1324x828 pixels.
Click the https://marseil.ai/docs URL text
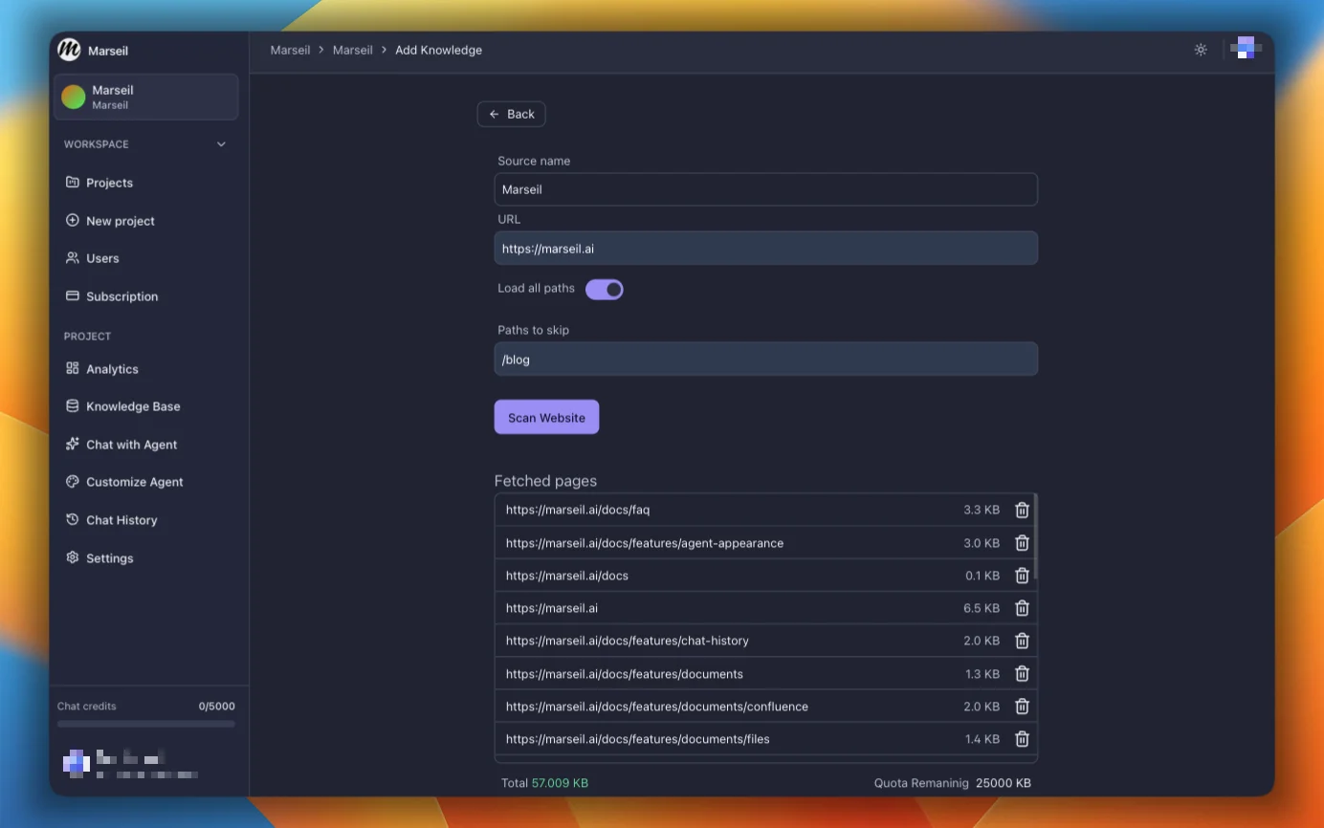click(x=567, y=576)
